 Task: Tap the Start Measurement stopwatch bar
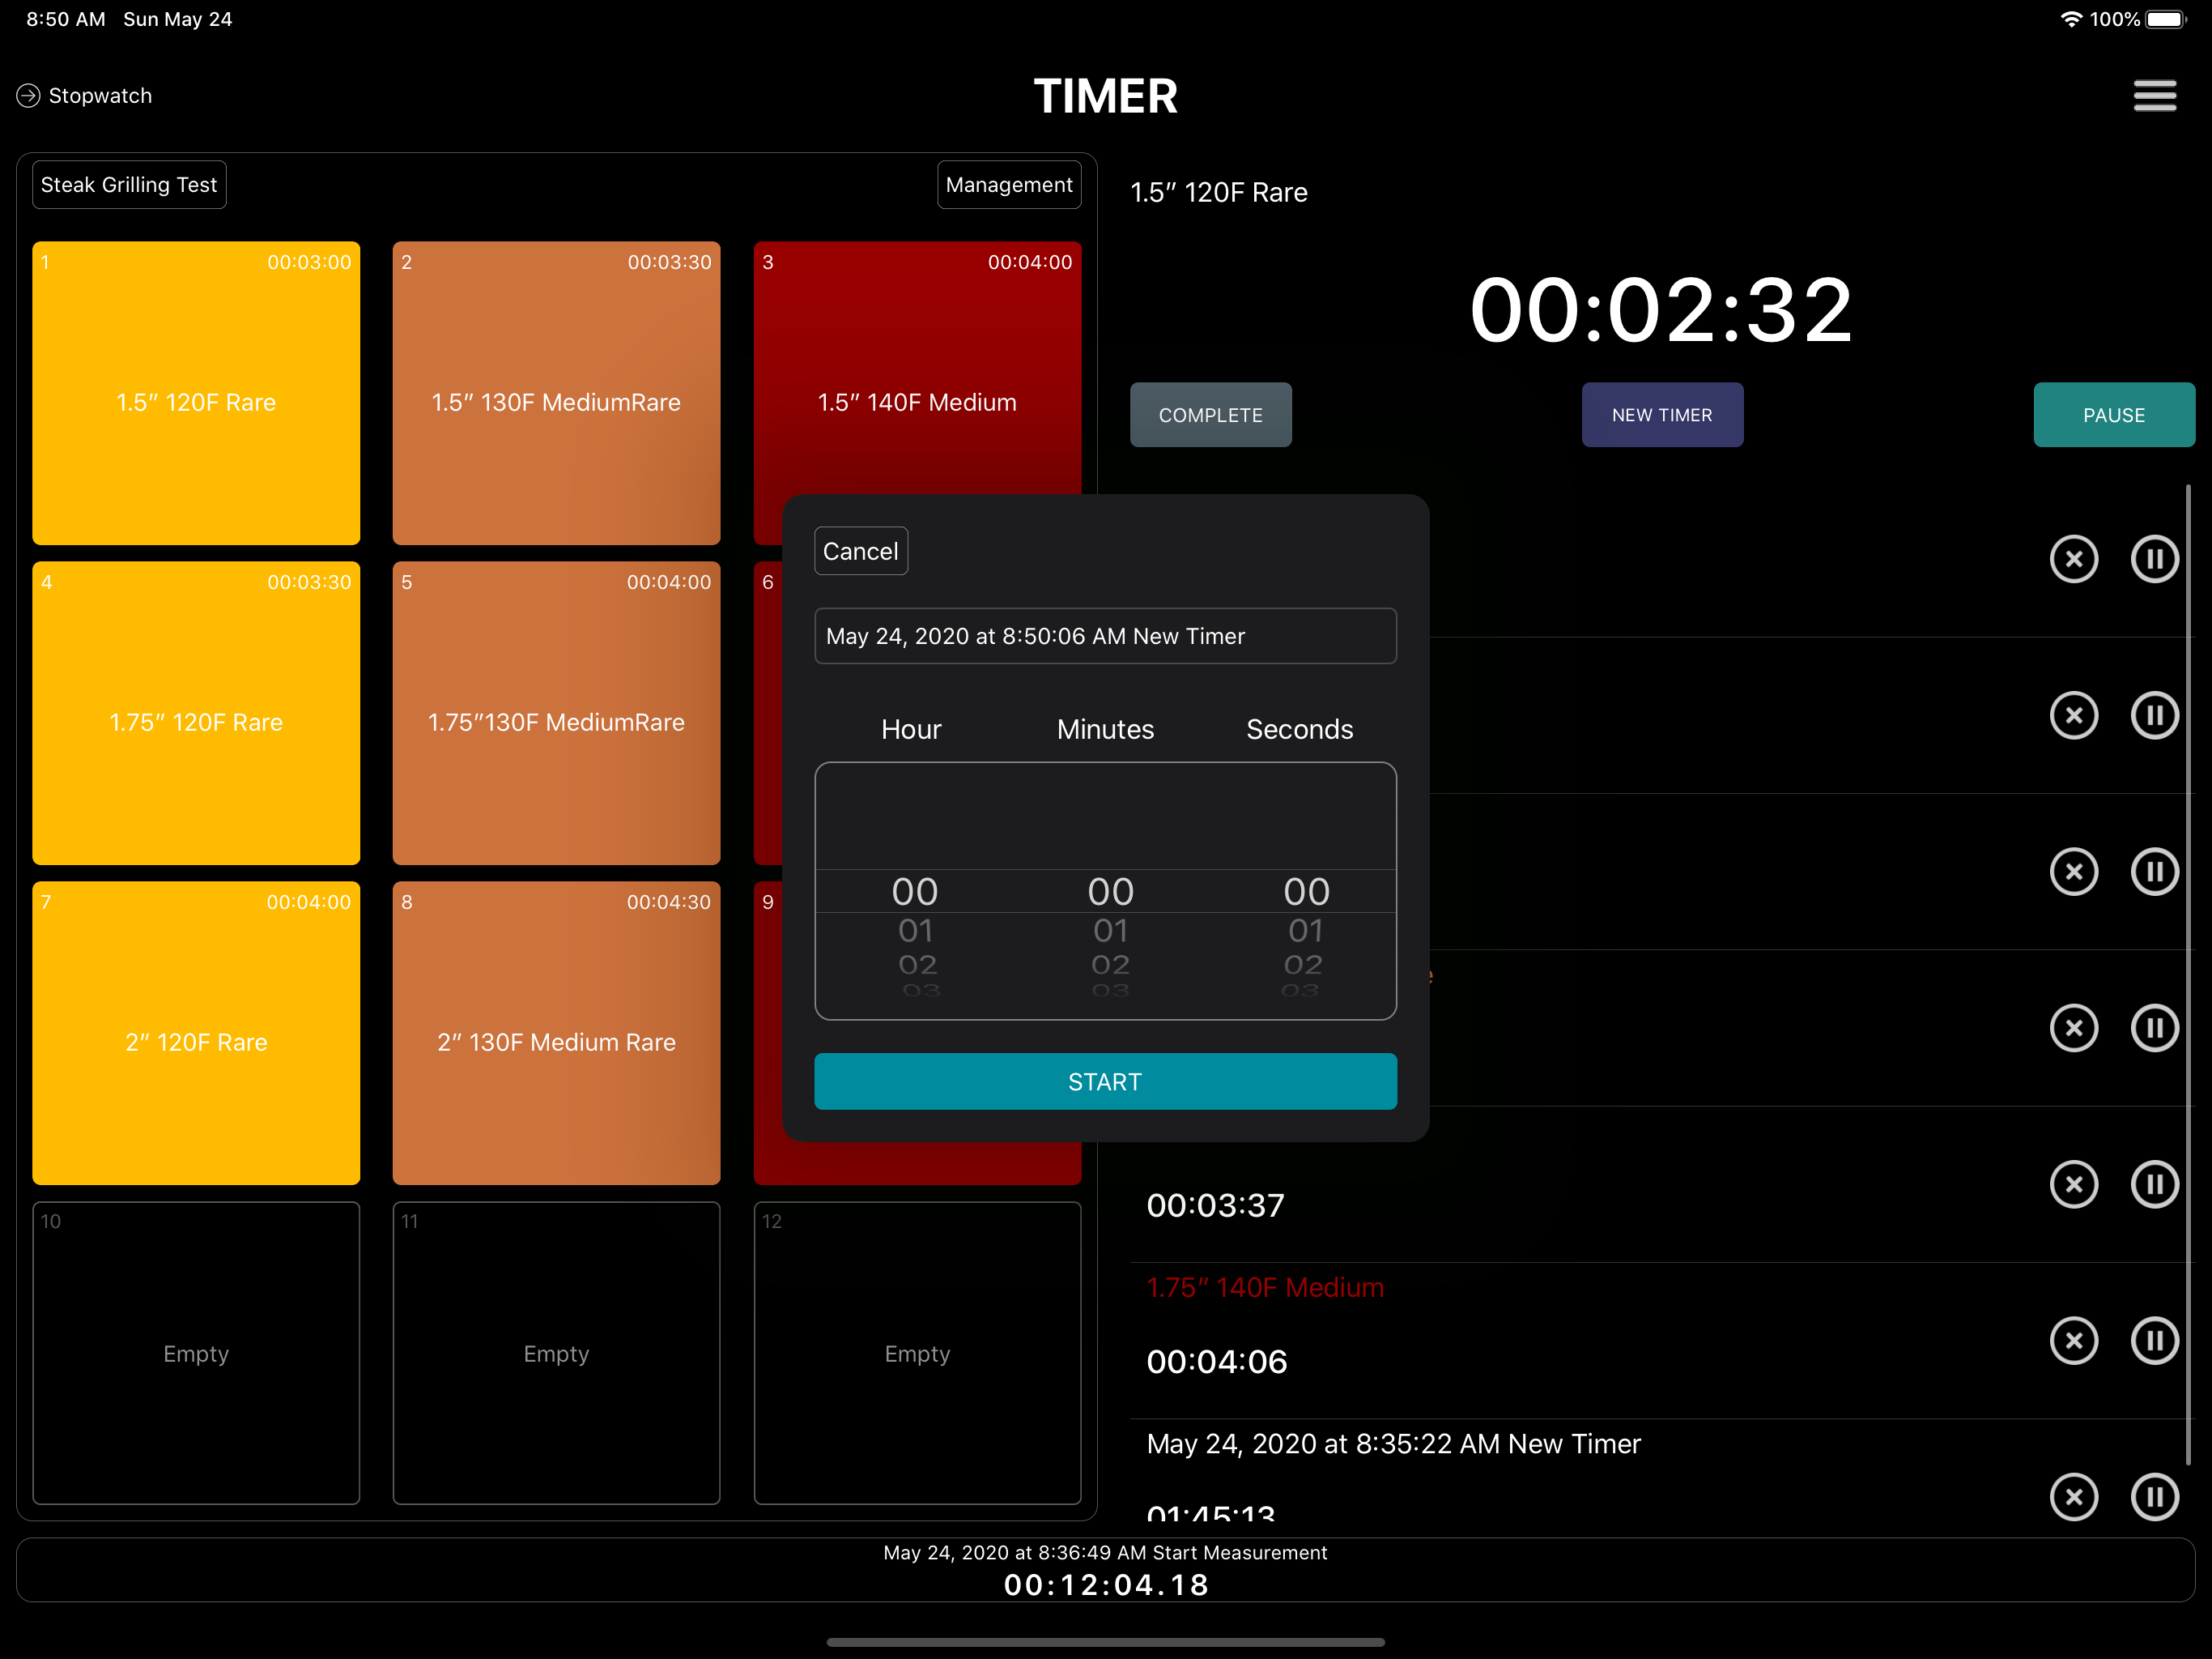1105,1570
